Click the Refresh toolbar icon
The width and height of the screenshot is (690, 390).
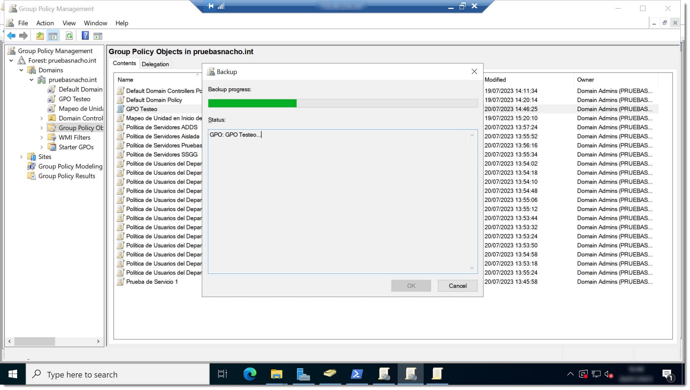(x=69, y=36)
